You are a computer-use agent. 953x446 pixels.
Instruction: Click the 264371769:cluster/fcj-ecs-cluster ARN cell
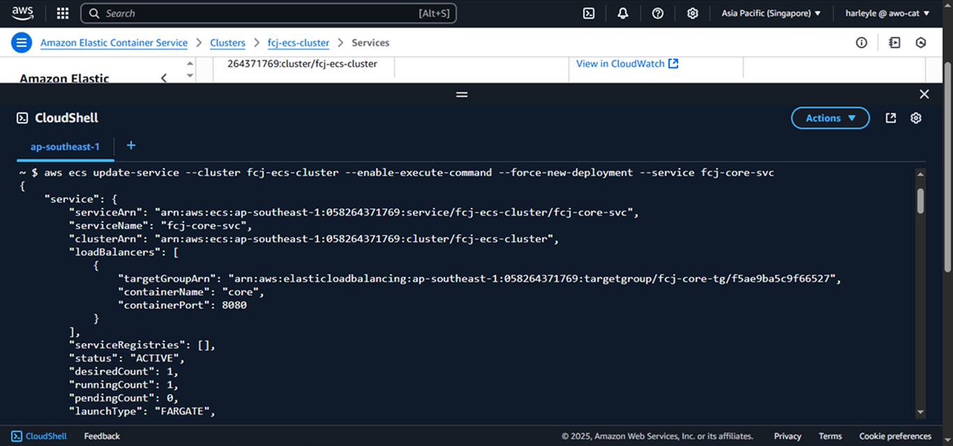[x=302, y=64]
